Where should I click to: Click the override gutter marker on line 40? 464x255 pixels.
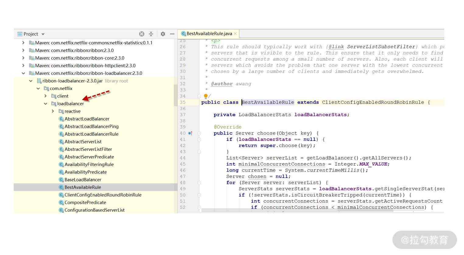[x=190, y=133]
